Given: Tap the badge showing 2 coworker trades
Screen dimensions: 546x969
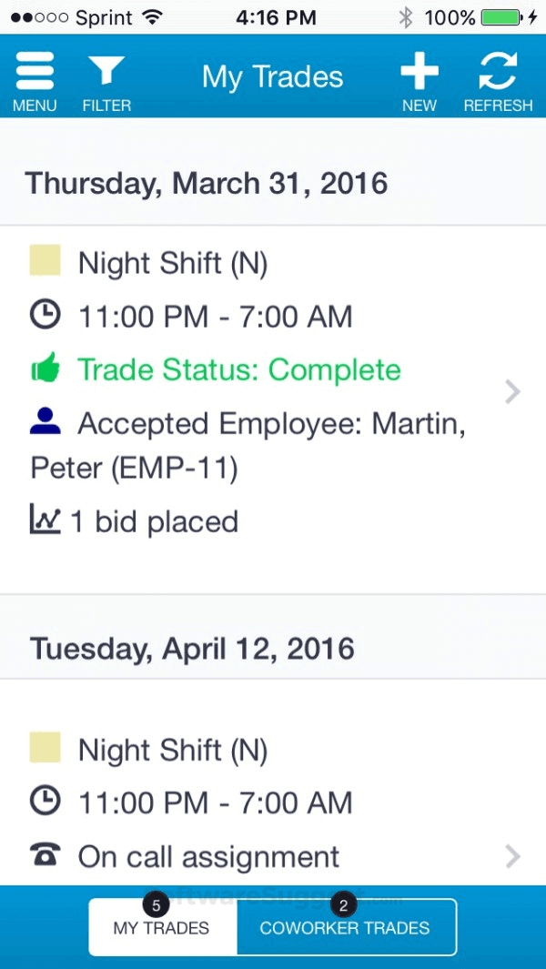Looking at the screenshot, I should (343, 904).
